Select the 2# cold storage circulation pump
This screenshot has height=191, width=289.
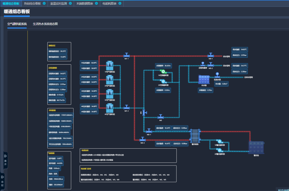pos(219,150)
